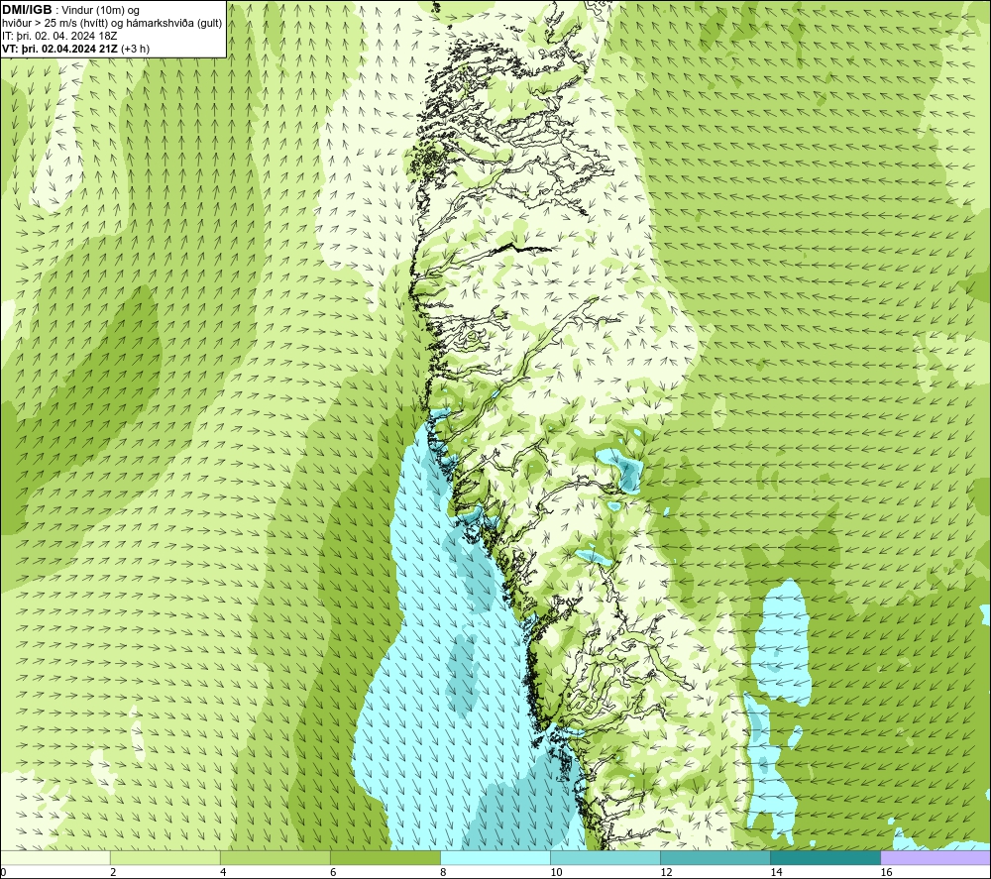Click the '12' tick label on the color scale
This screenshot has height=879, width=991.
tap(666, 872)
